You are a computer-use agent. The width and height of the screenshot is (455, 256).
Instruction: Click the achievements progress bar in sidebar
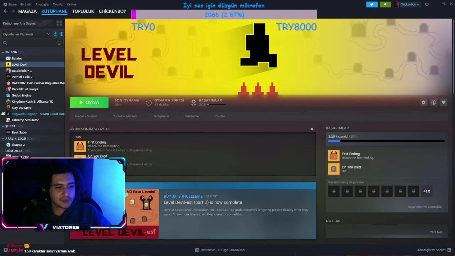386,141
